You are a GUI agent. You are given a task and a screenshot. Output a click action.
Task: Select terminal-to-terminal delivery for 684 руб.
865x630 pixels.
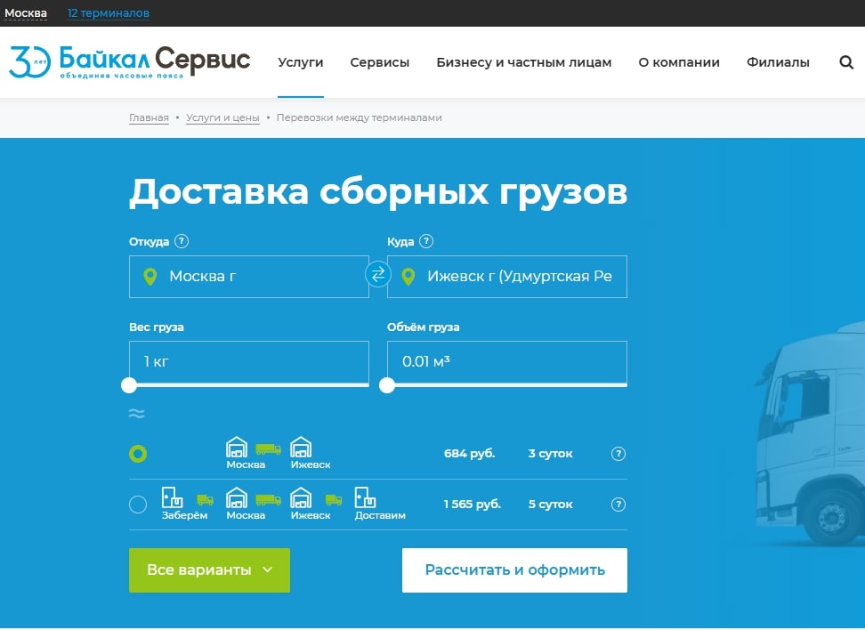point(138,454)
